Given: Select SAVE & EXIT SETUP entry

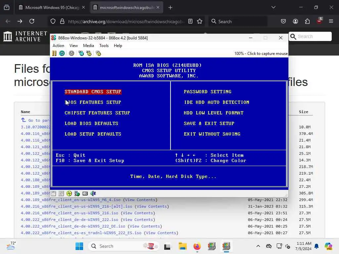Looking at the screenshot, I should point(209,124).
